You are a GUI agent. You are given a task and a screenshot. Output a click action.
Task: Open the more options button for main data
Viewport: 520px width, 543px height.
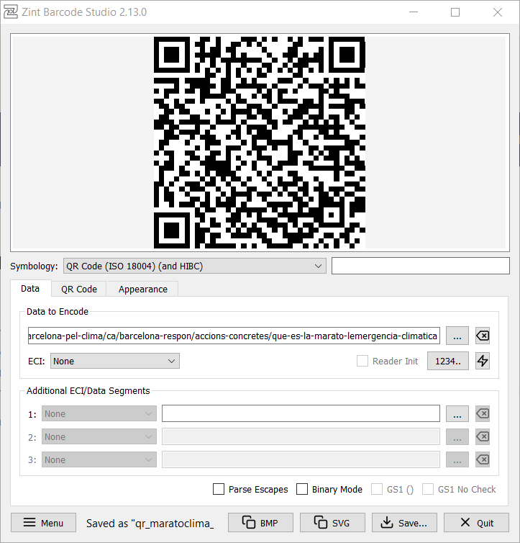457,336
